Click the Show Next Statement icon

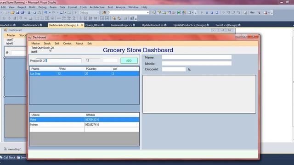(224, 12)
